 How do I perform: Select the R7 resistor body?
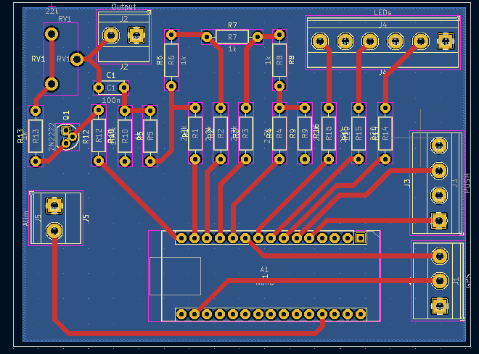point(232,37)
